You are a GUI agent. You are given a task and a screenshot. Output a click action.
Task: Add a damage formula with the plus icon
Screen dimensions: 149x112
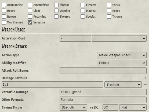(145, 78)
